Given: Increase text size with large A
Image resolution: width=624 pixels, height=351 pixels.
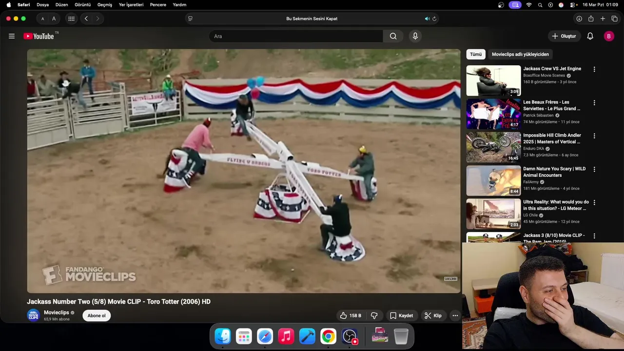Looking at the screenshot, I should click(x=54, y=19).
